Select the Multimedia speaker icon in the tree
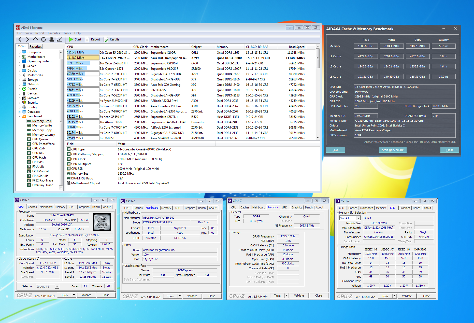The width and height of the screenshot is (474, 323). click(24, 75)
